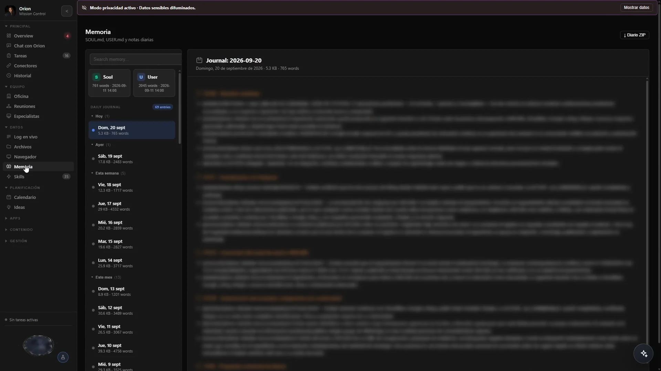
Task: Collapse the Hoy journal group
Action: (100, 116)
